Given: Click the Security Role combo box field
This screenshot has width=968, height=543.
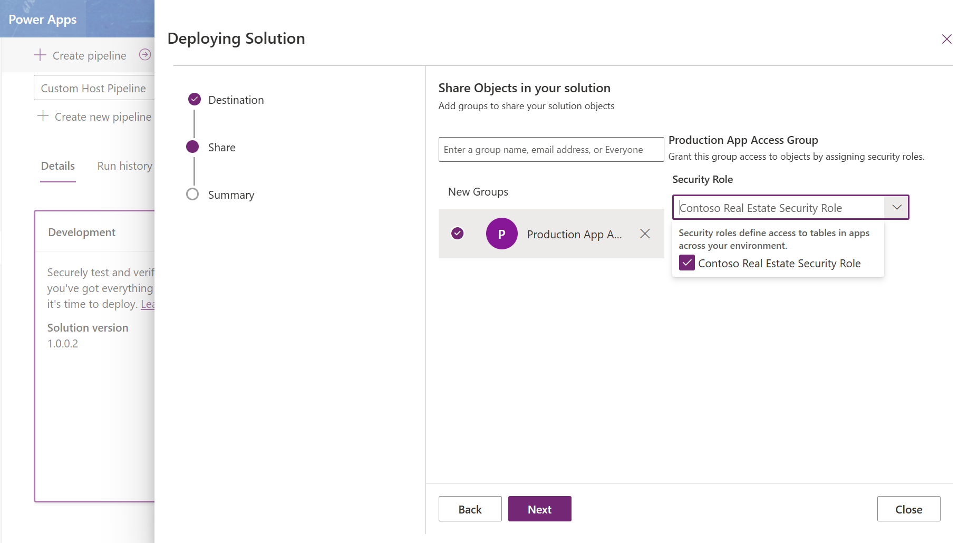Looking at the screenshot, I should tap(779, 208).
